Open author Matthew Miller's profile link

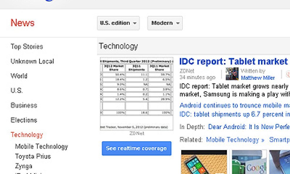point(258,78)
